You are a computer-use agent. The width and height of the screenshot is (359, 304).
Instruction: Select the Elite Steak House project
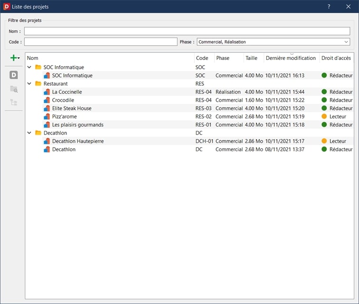[72, 108]
